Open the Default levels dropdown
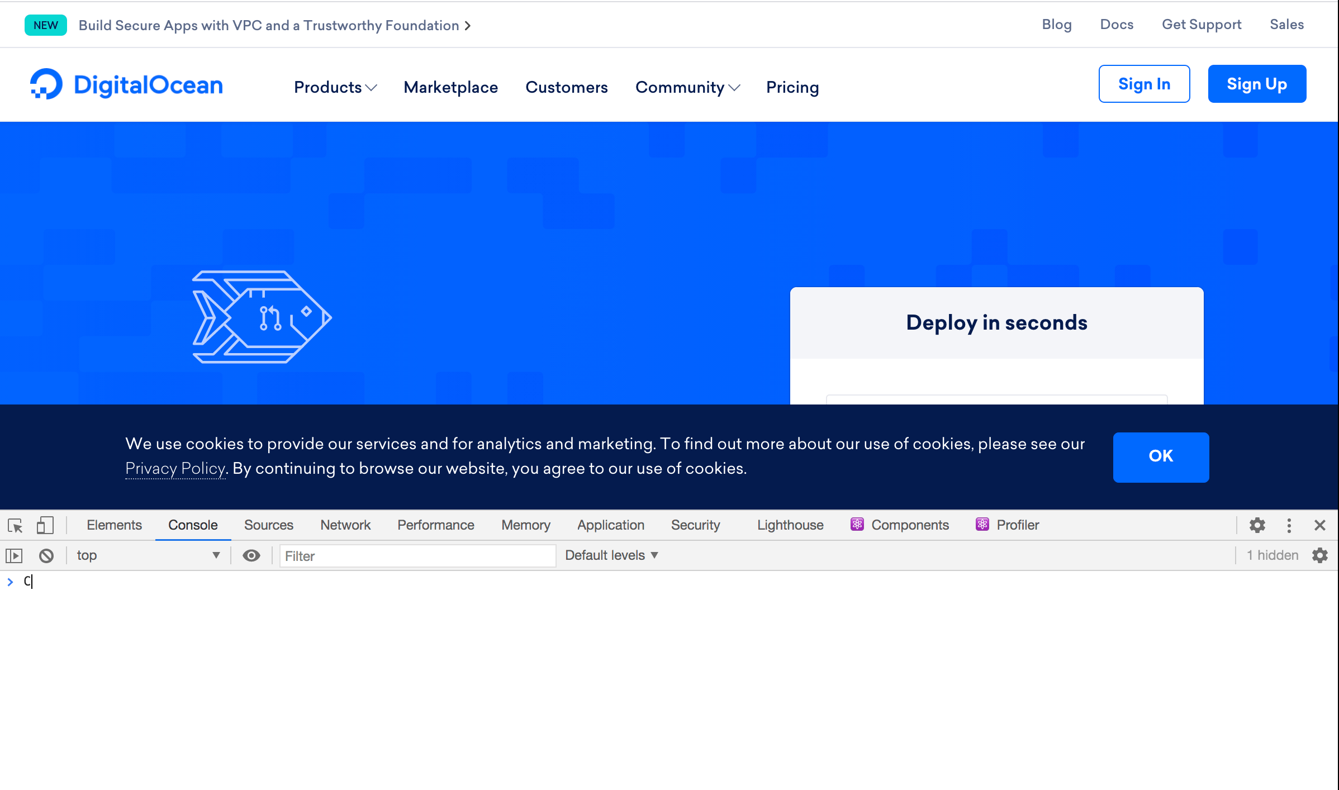This screenshot has width=1339, height=790. (611, 555)
